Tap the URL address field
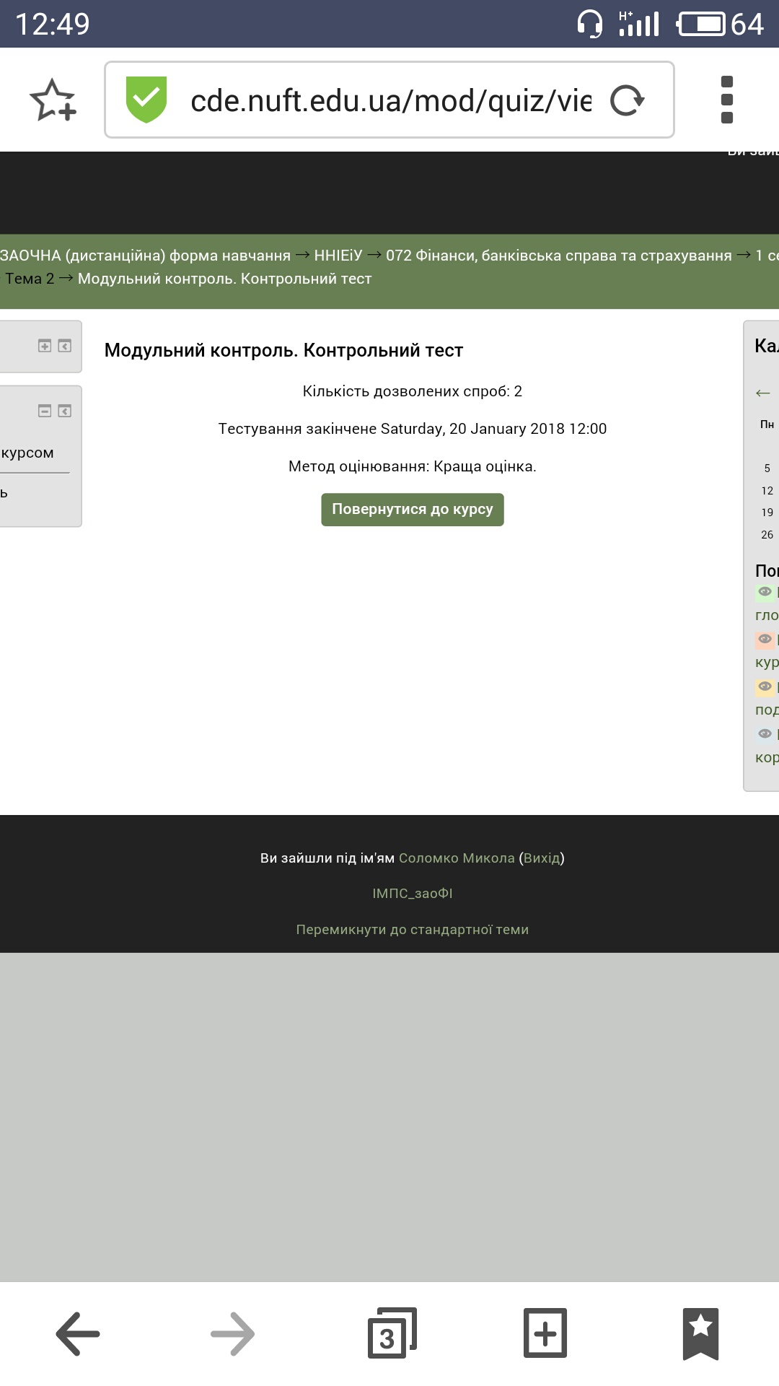The image size is (779, 1386). [389, 100]
